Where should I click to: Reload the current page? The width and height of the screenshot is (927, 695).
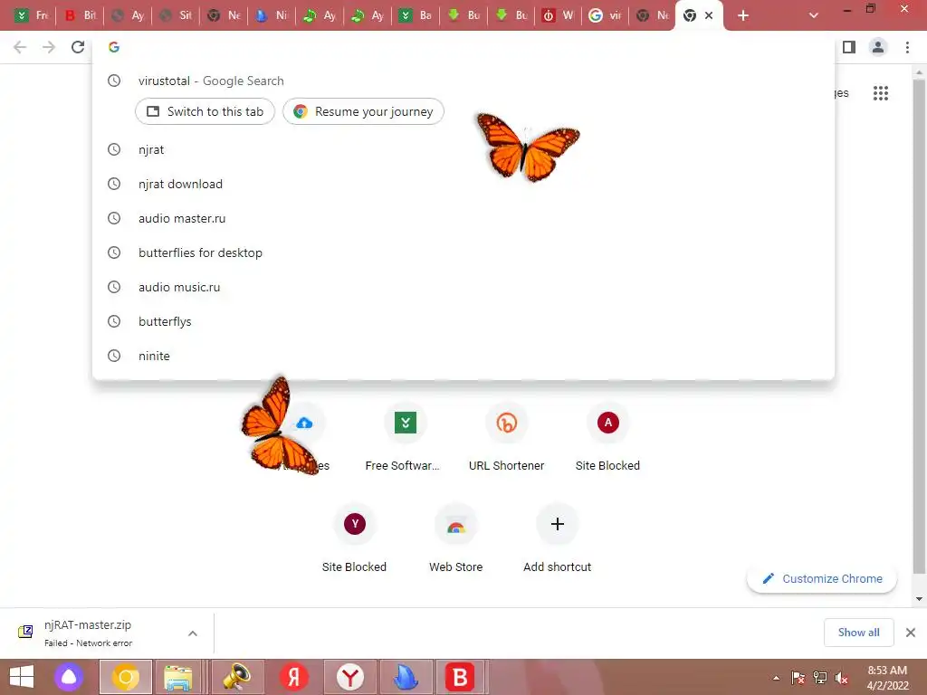(x=78, y=47)
